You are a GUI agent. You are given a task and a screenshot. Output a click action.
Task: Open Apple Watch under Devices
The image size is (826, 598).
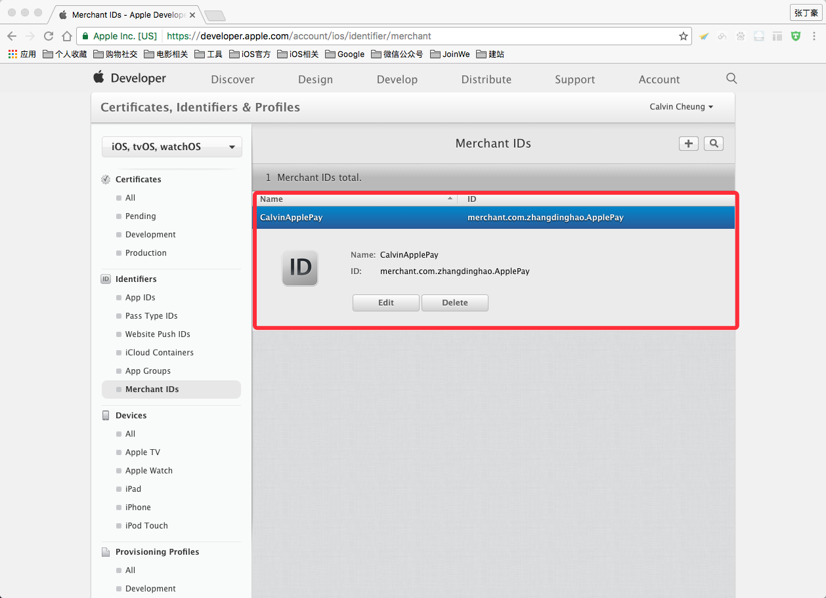coord(149,470)
